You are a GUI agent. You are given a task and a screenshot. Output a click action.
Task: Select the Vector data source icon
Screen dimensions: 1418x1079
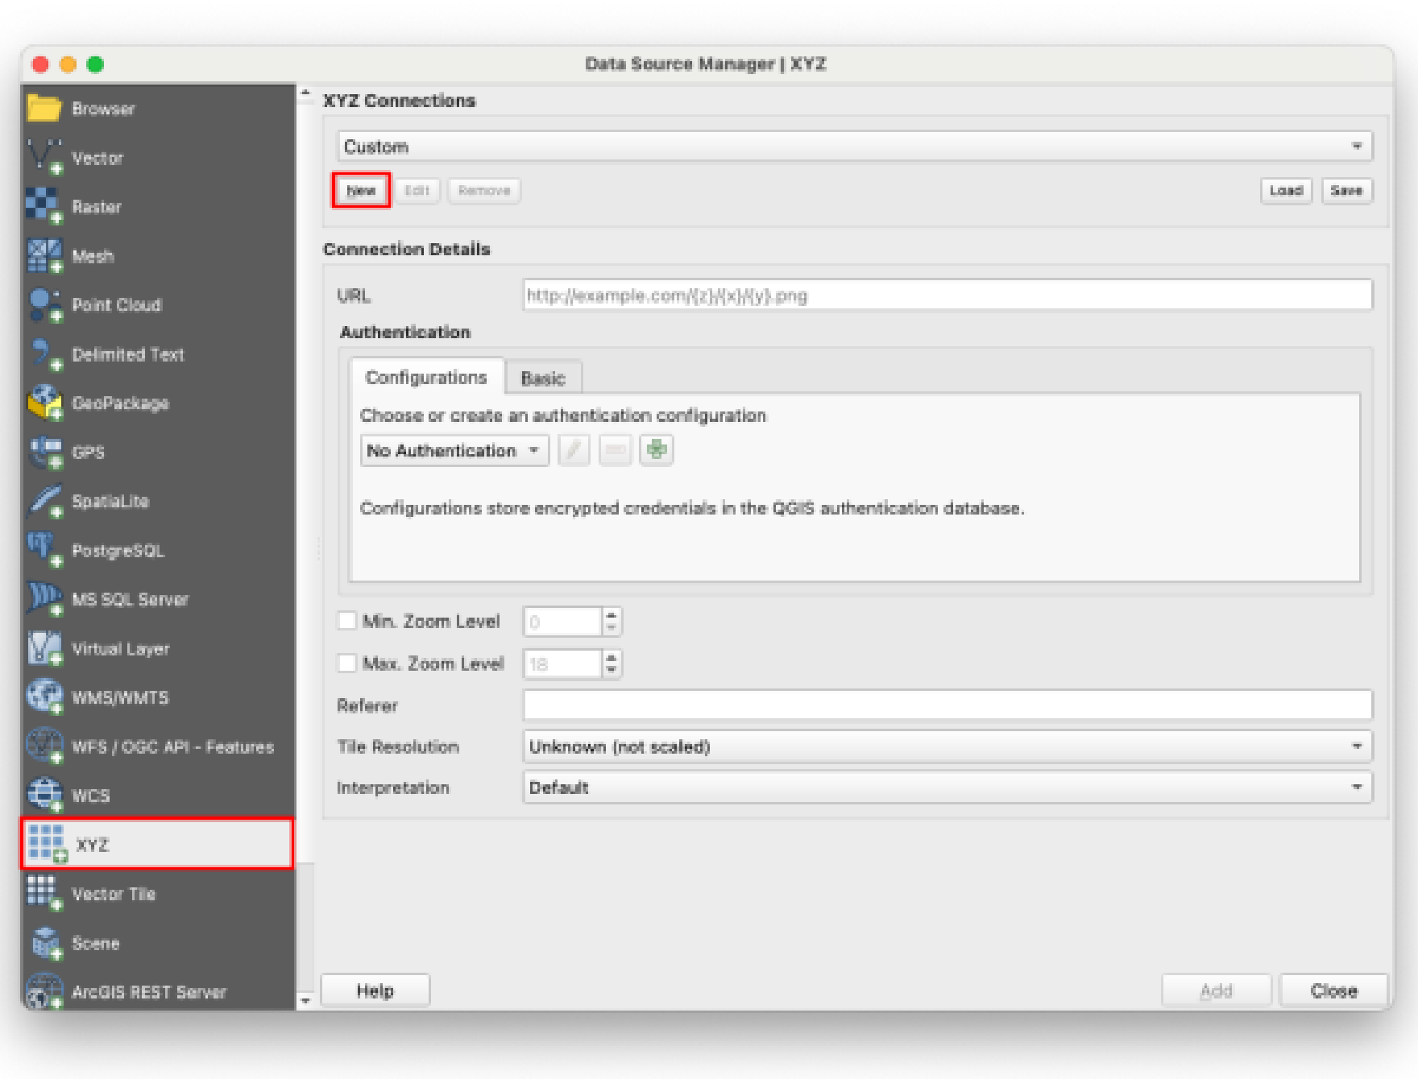[44, 157]
